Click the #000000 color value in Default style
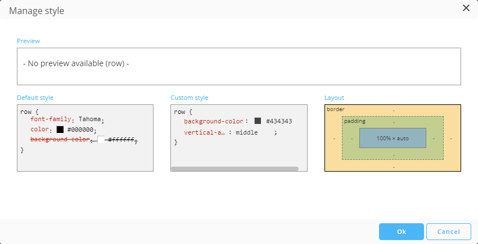Viewport: 478px width, 244px height. click(x=81, y=130)
